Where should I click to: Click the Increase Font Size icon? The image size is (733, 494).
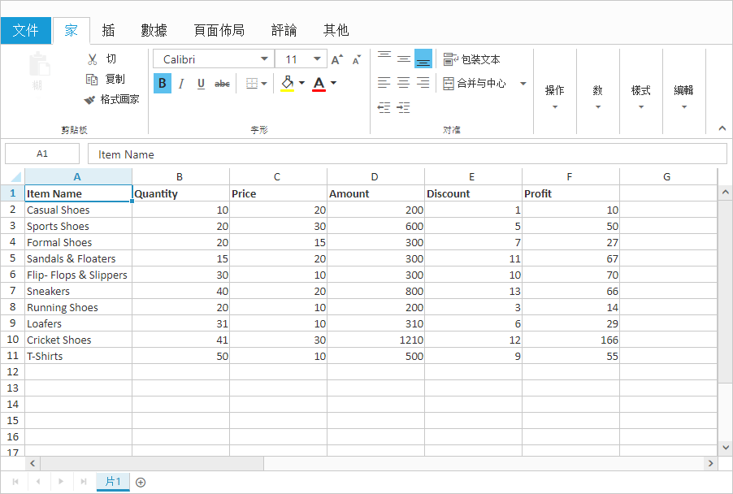(336, 58)
